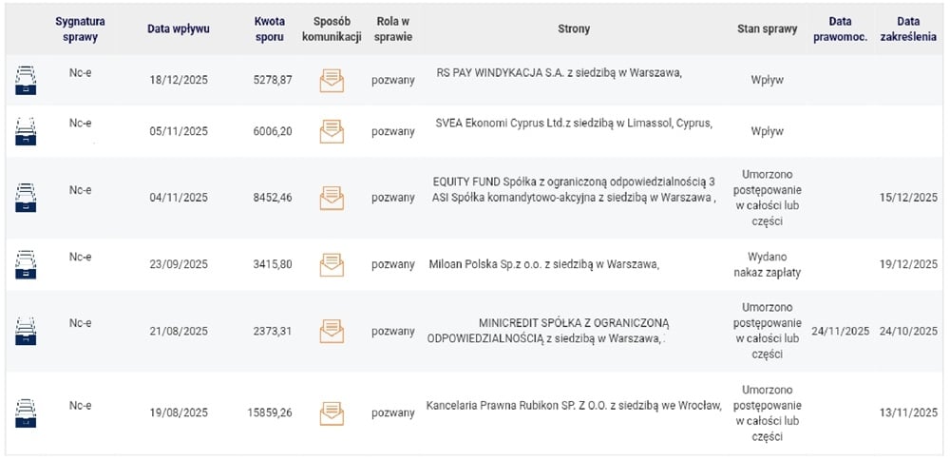
Task: Click the Sygnatura sprawy column header
Action: [x=81, y=29]
